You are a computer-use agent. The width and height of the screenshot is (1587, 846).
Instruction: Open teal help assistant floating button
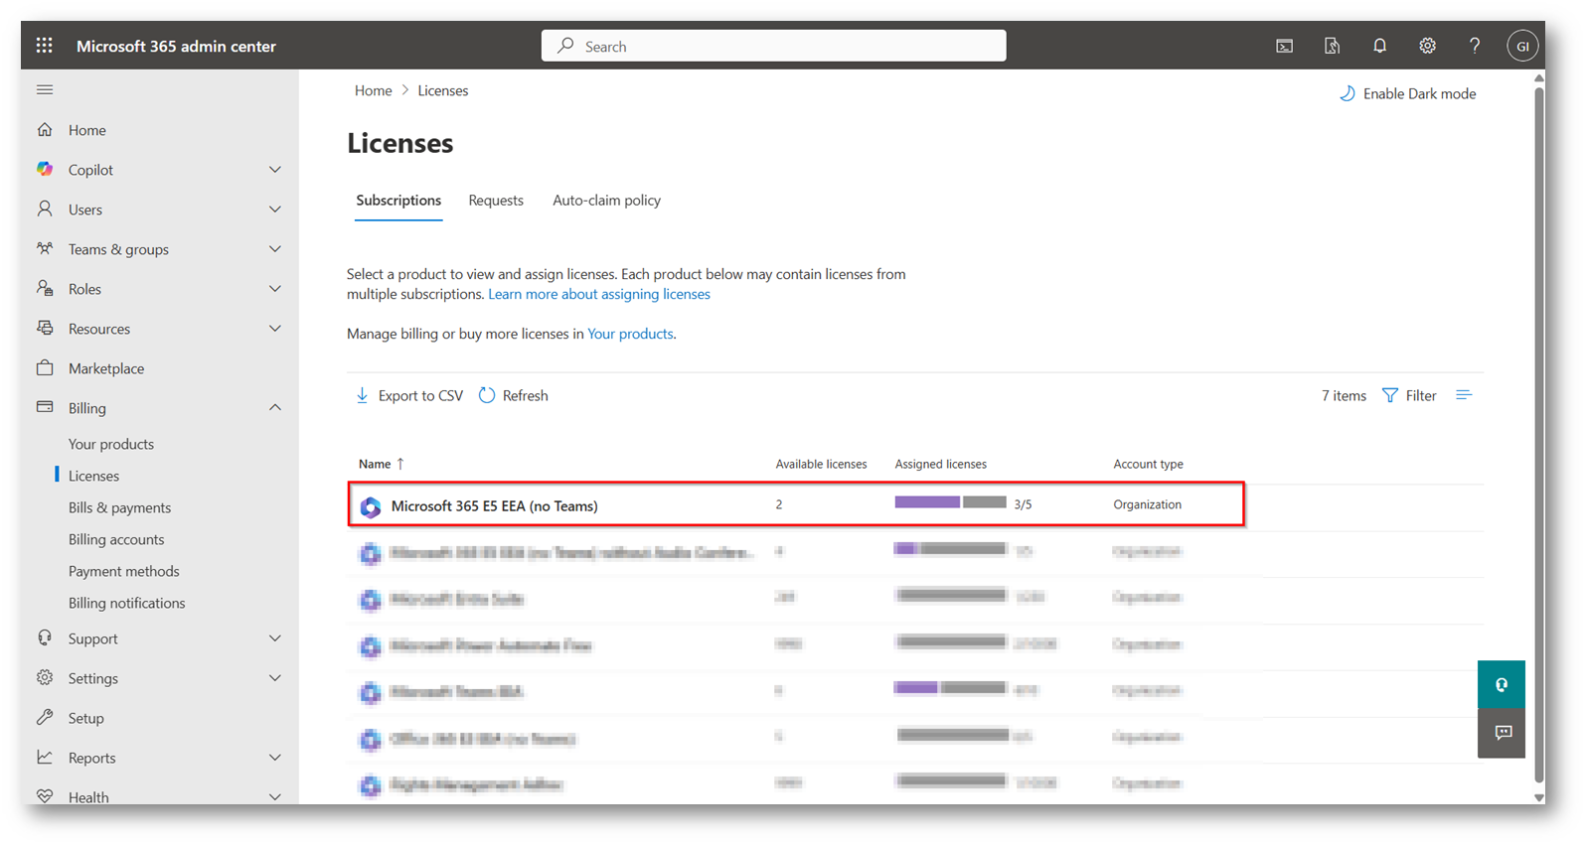(x=1502, y=685)
